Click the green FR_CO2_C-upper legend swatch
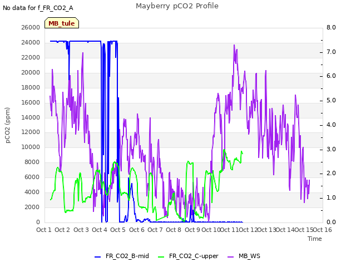 161,257
